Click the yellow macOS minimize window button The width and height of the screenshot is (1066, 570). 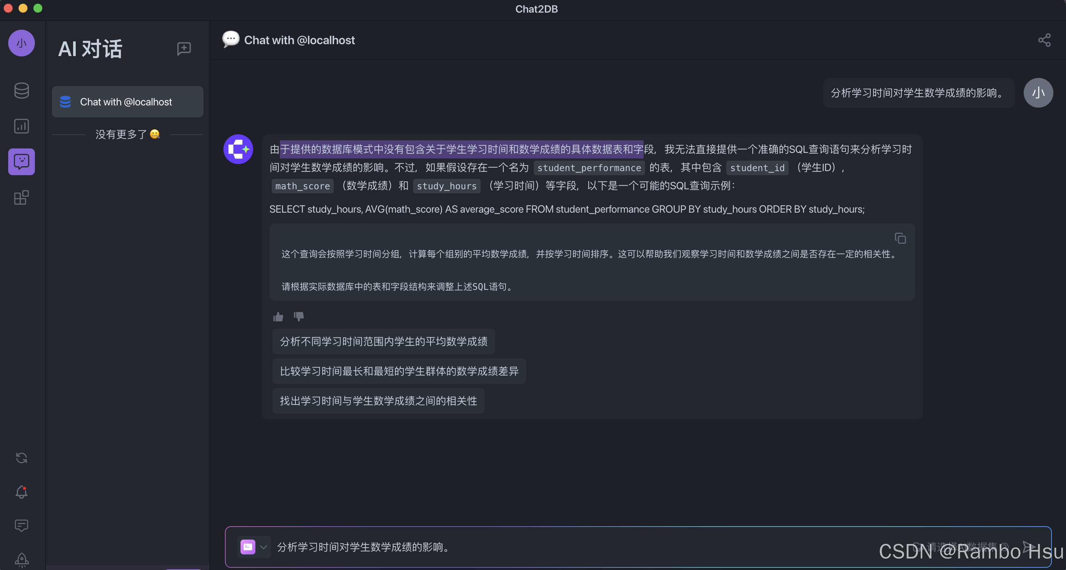point(23,8)
